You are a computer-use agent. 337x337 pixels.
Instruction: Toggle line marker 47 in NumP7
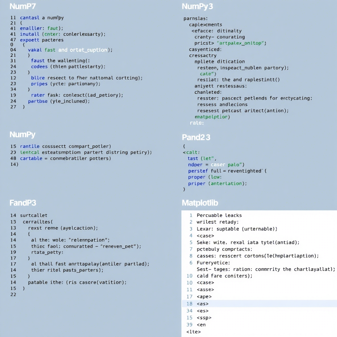[13, 40]
